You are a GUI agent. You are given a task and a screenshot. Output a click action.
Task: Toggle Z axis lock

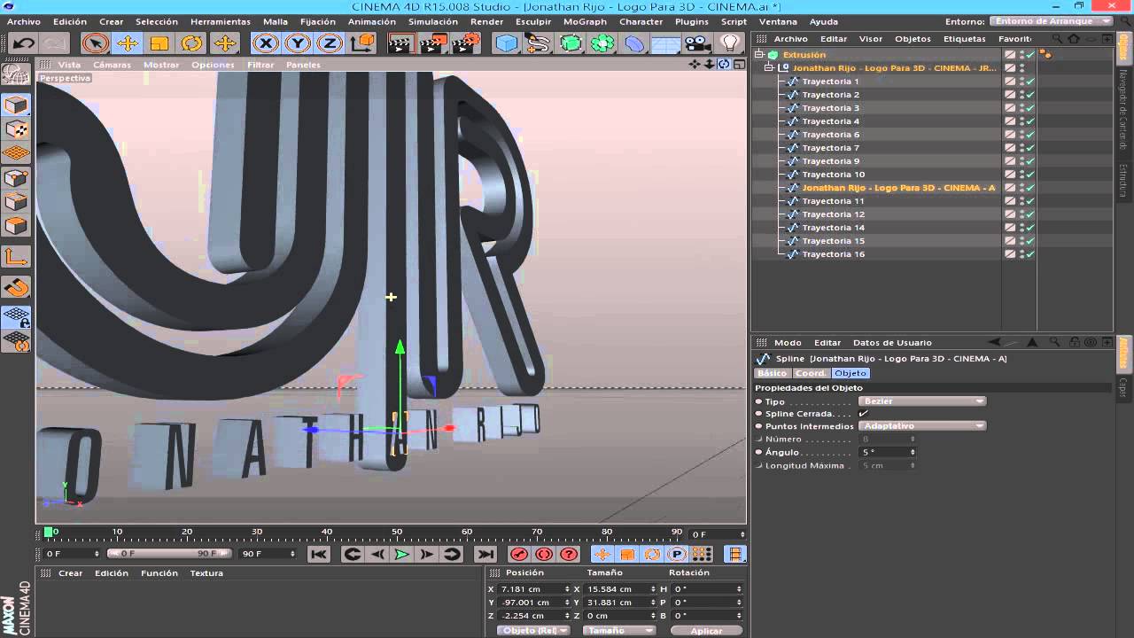pyautogui.click(x=330, y=43)
